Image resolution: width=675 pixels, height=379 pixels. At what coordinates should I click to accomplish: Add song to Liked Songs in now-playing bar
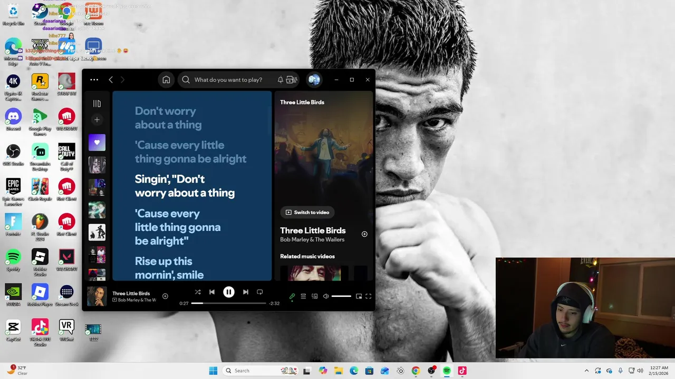click(x=165, y=296)
